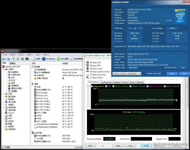Image resolution: width=190 pixels, height=150 pixels.
Task: Click the CPUID button
Action: (146, 146)
